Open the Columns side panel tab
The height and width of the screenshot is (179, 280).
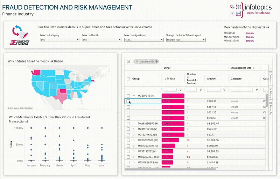(x=271, y=76)
